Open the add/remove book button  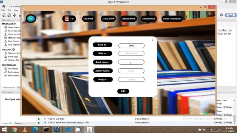[x=69, y=19]
